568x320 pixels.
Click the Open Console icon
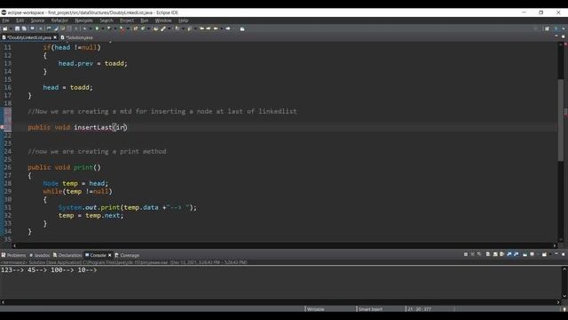point(544,254)
